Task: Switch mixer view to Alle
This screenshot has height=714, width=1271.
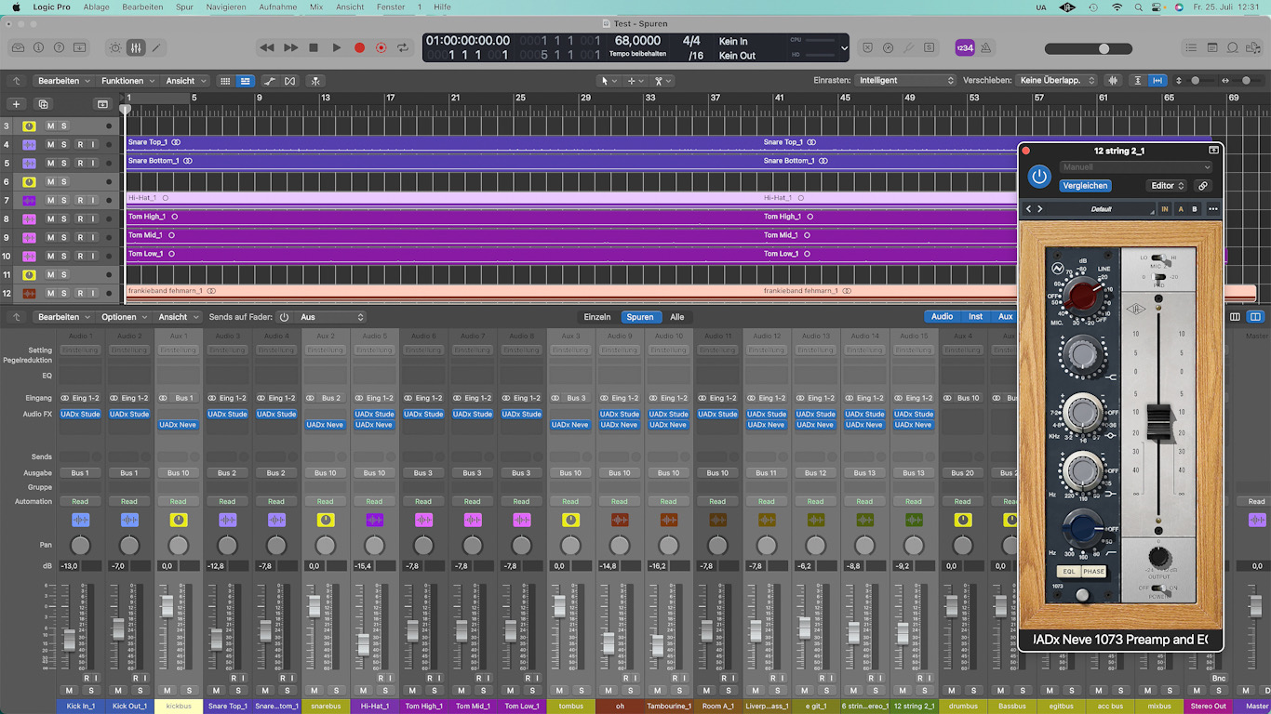Action: tap(677, 317)
